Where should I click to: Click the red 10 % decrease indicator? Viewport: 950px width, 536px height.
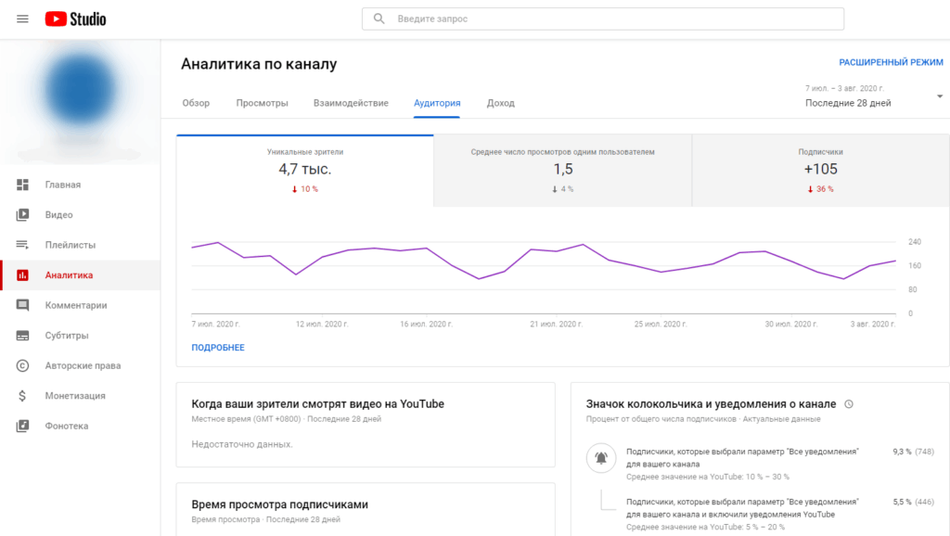(x=304, y=189)
